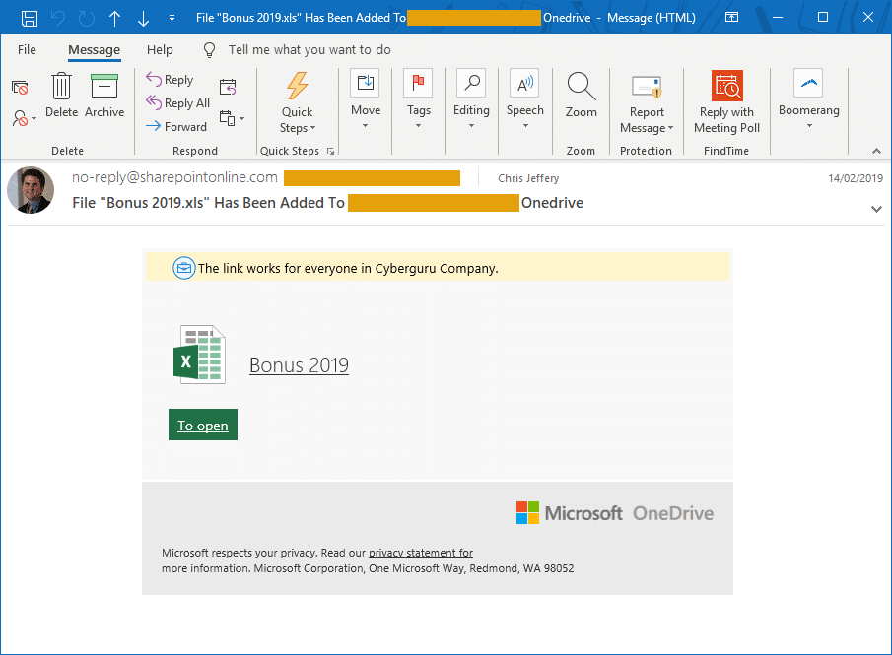Screen dimensions: 892x655
Task: Delete the message with the trash icon
Action: [x=61, y=95]
